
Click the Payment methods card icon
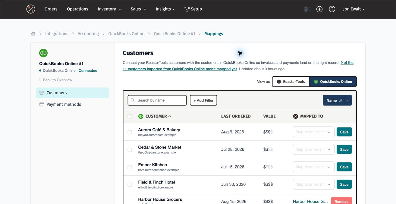42,105
